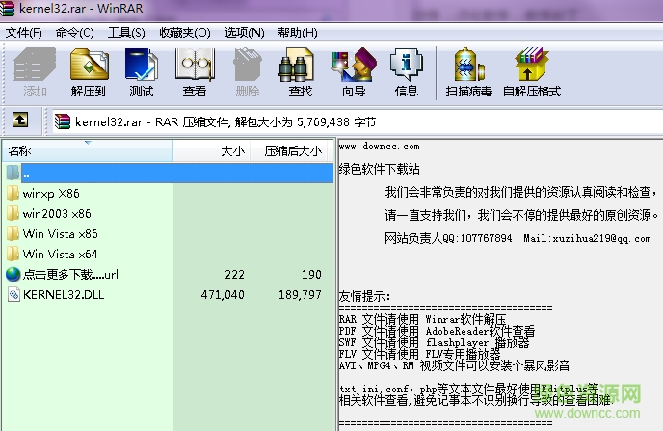This screenshot has width=663, height=431.
Task: Select the "Win Vista x64" folder name
Action: 61,255
